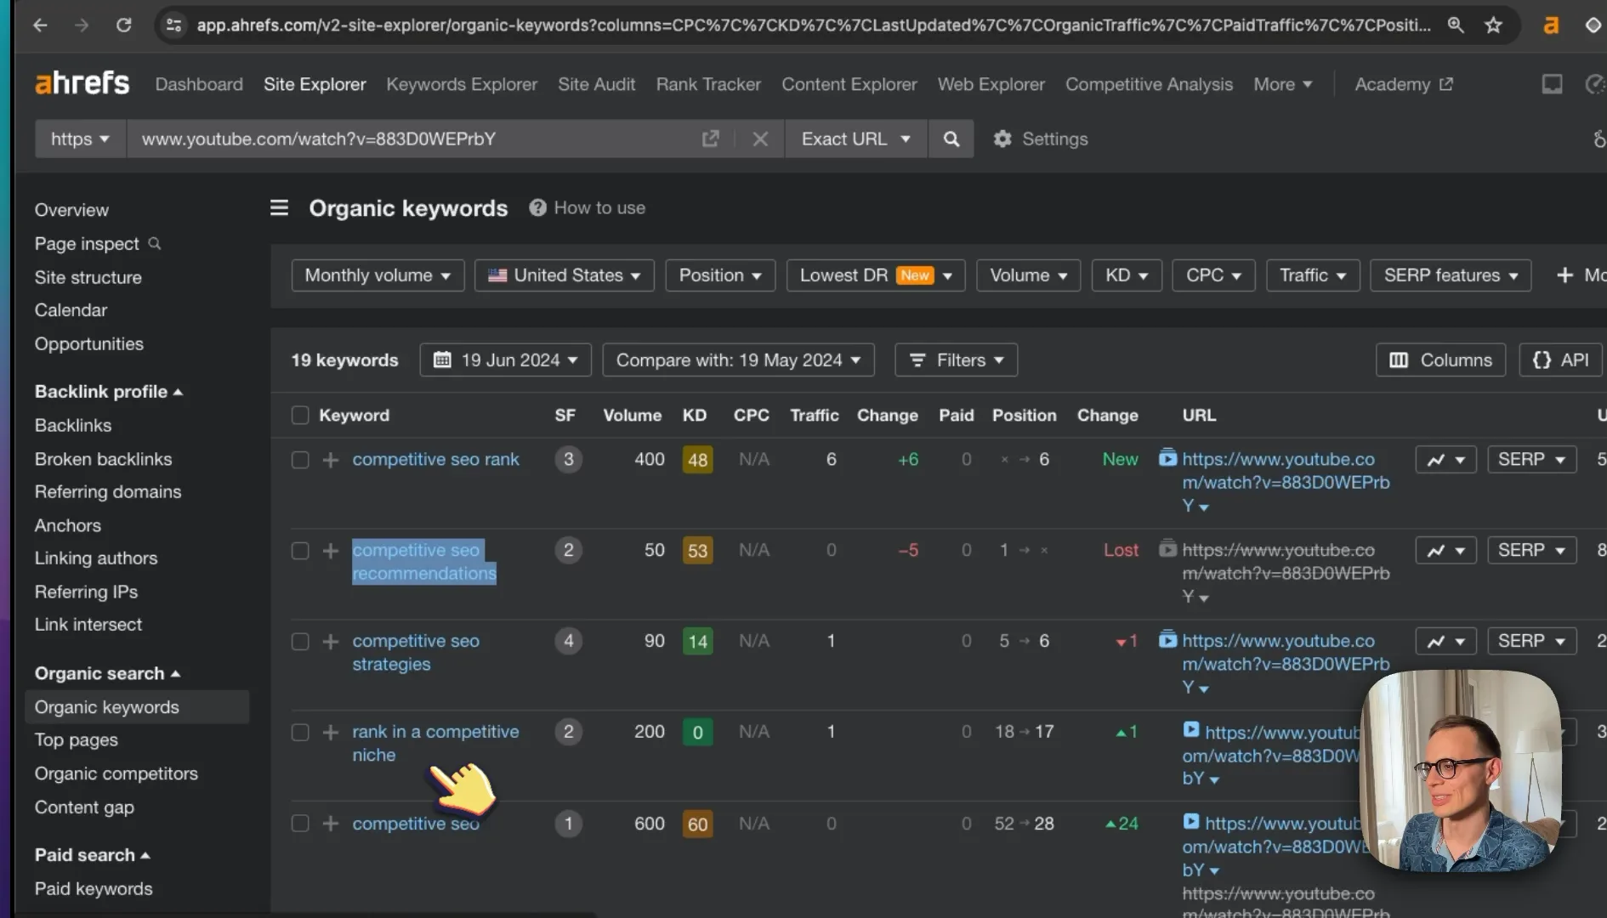Select checkbox for competitive seo strategies row
Viewport: 1607px width, 918px height.
(x=299, y=642)
